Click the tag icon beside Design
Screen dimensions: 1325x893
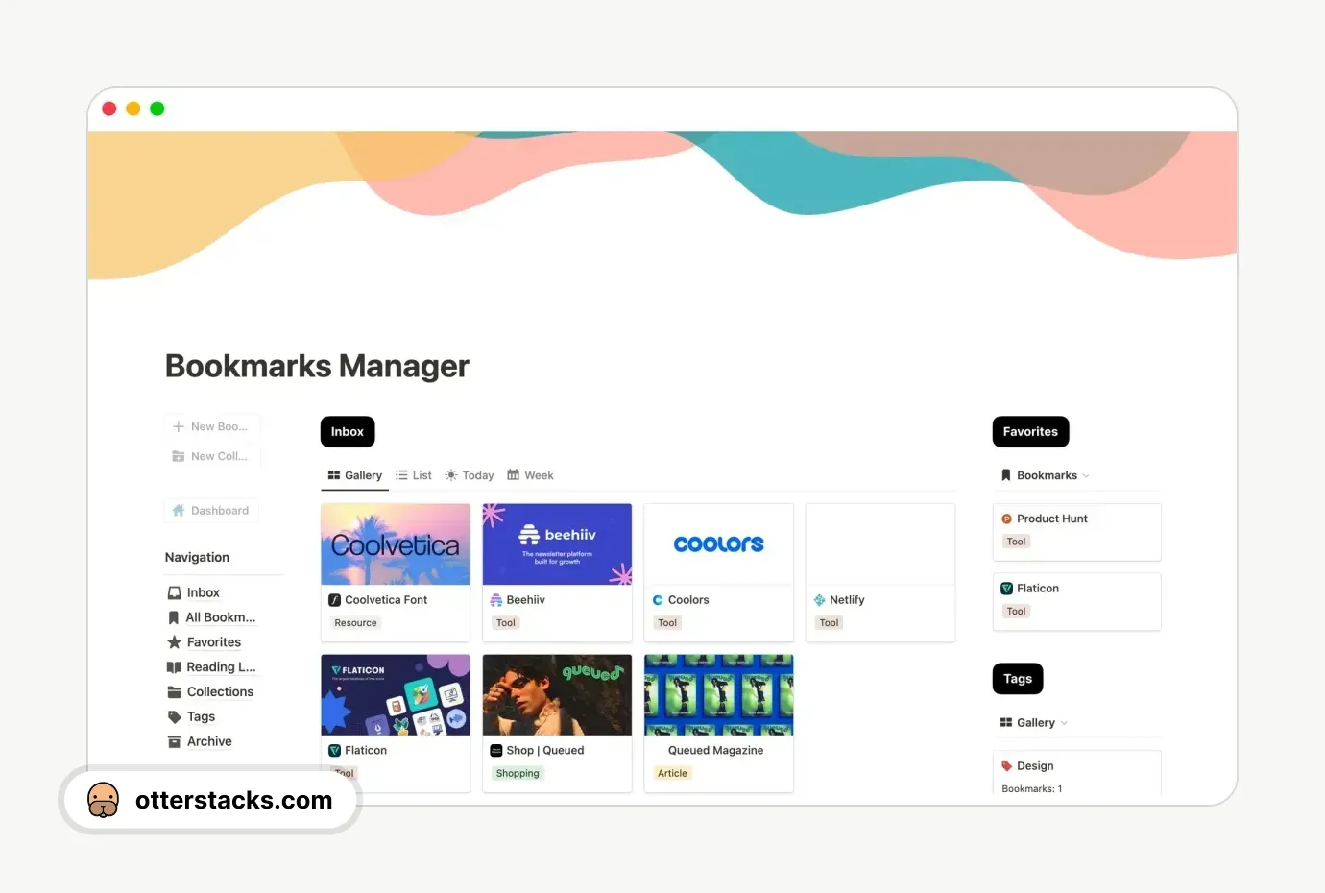click(1006, 766)
